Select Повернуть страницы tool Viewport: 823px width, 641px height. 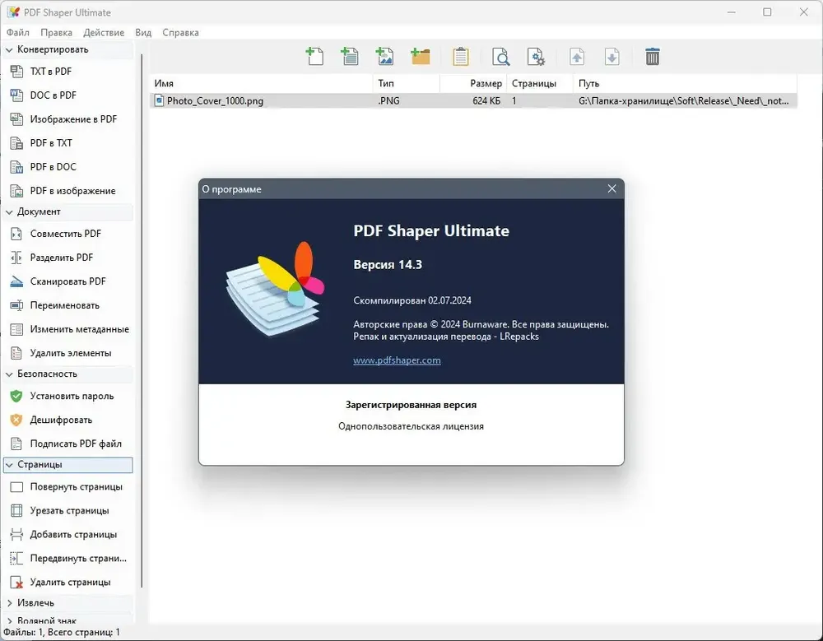(76, 486)
